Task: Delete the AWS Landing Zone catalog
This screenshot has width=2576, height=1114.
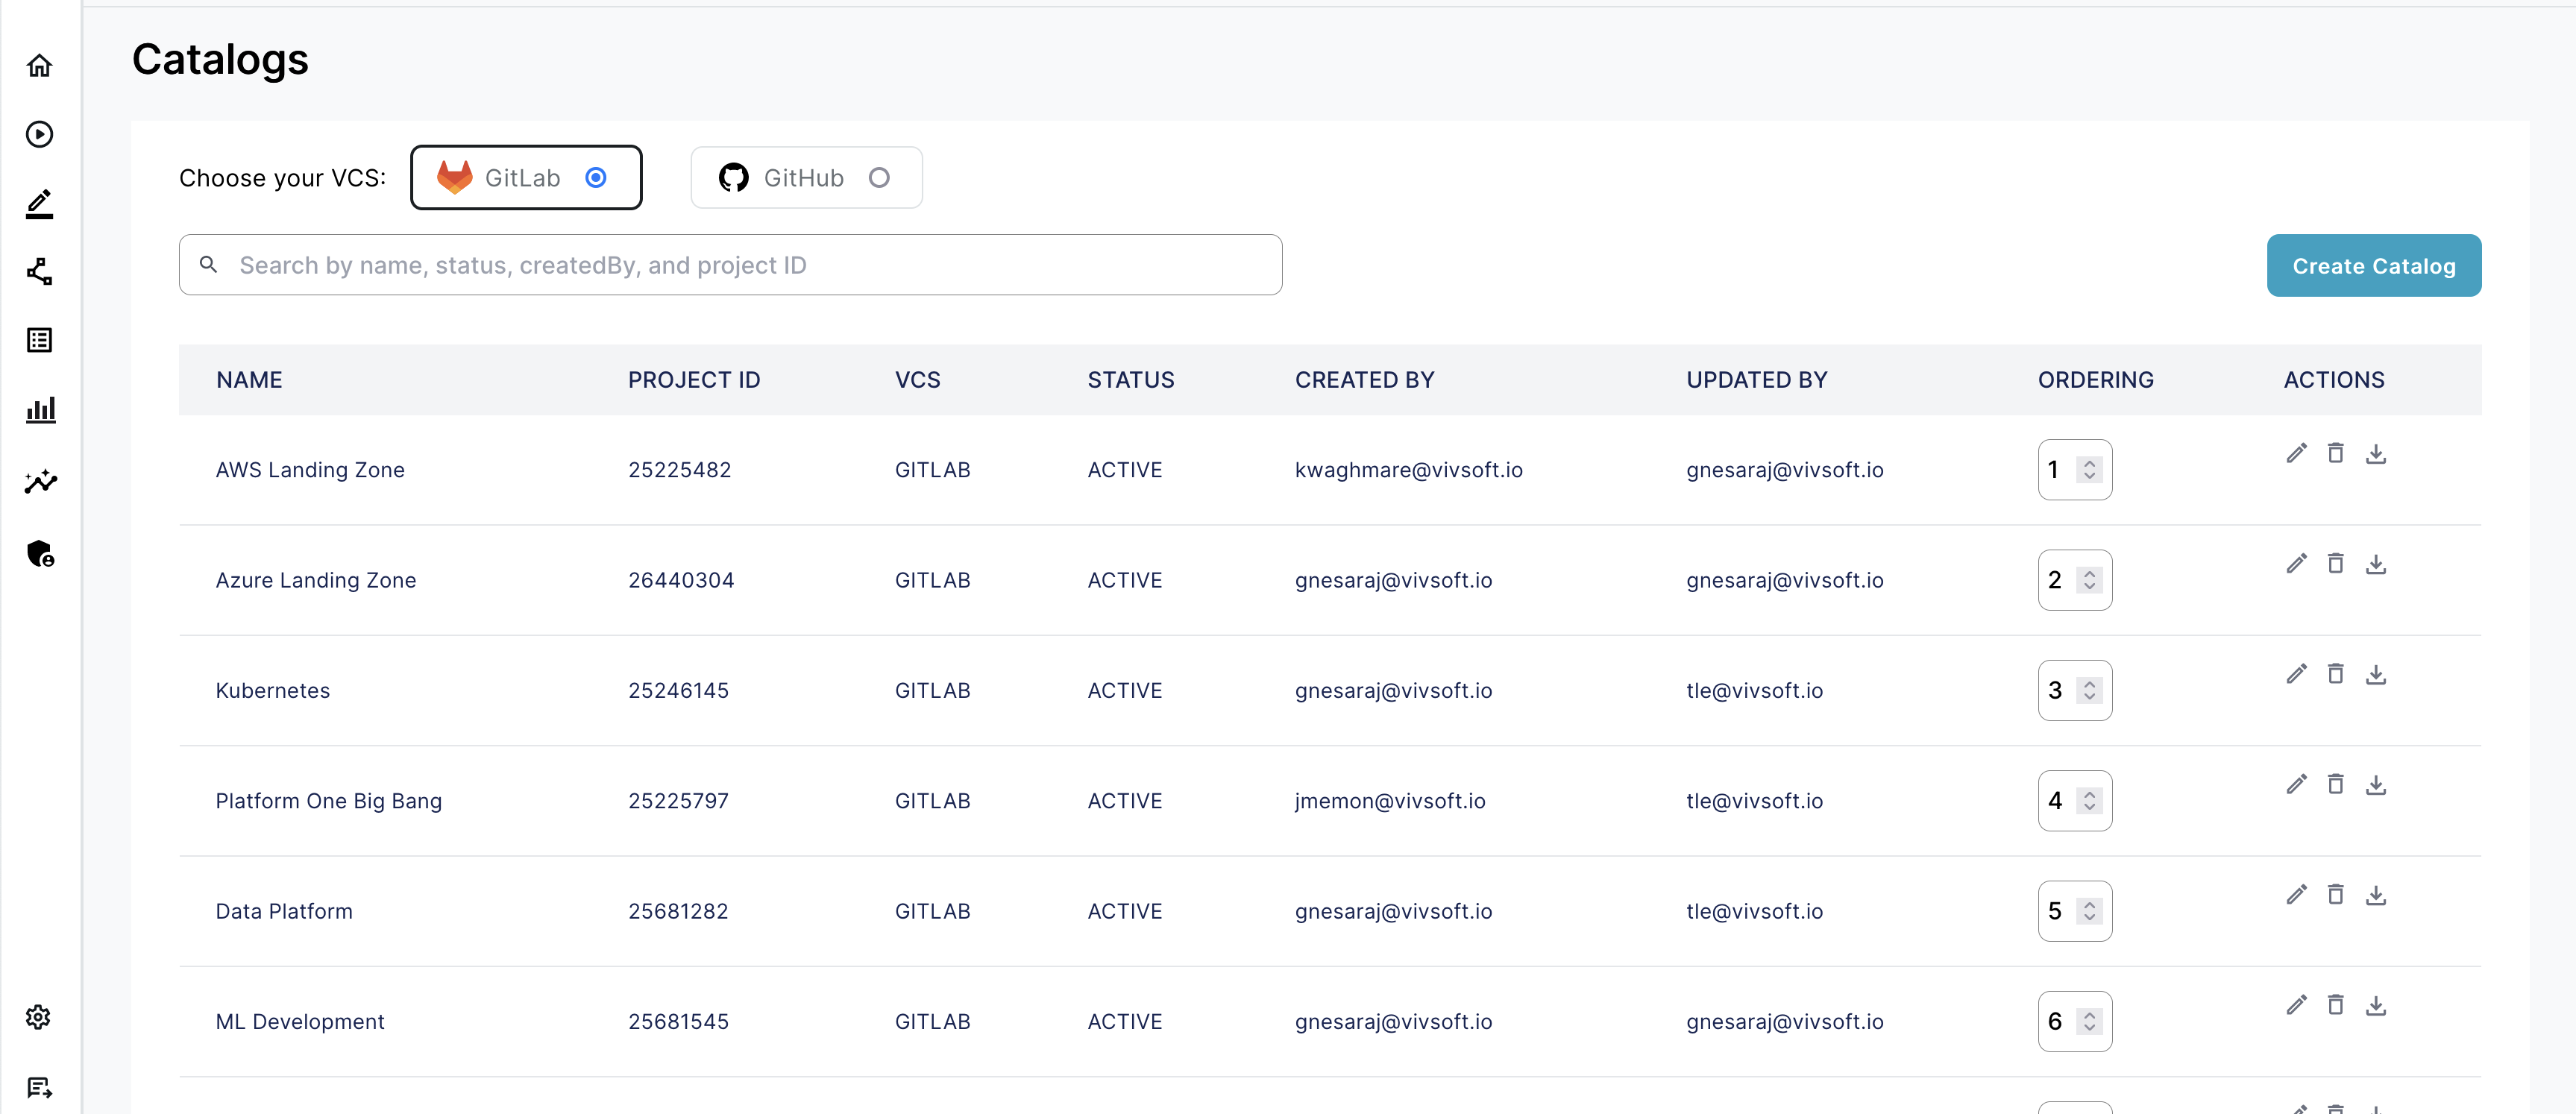Action: pos(2335,454)
